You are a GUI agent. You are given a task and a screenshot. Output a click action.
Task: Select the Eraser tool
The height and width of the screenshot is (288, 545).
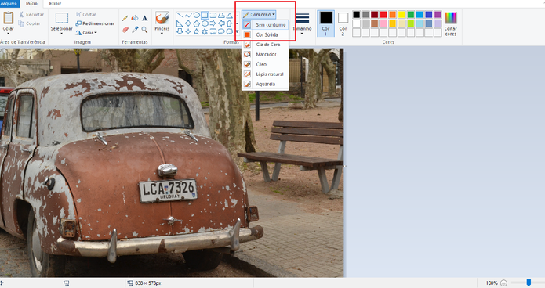click(125, 30)
